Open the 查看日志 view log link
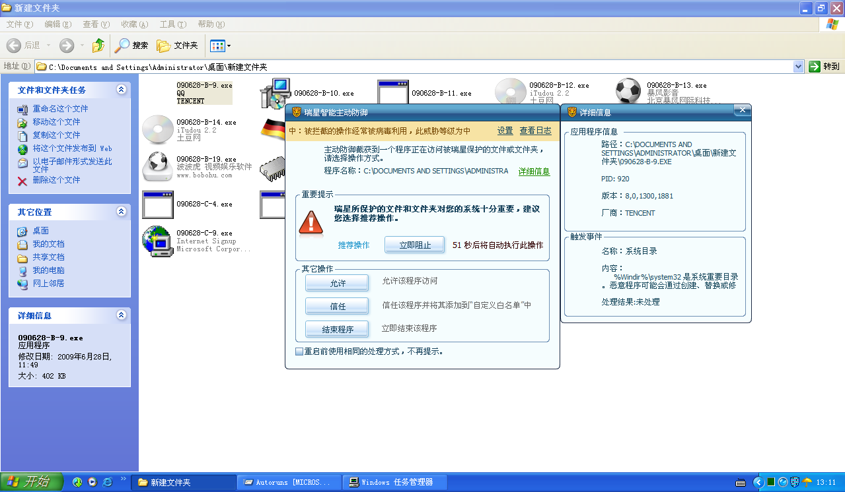 coord(536,131)
